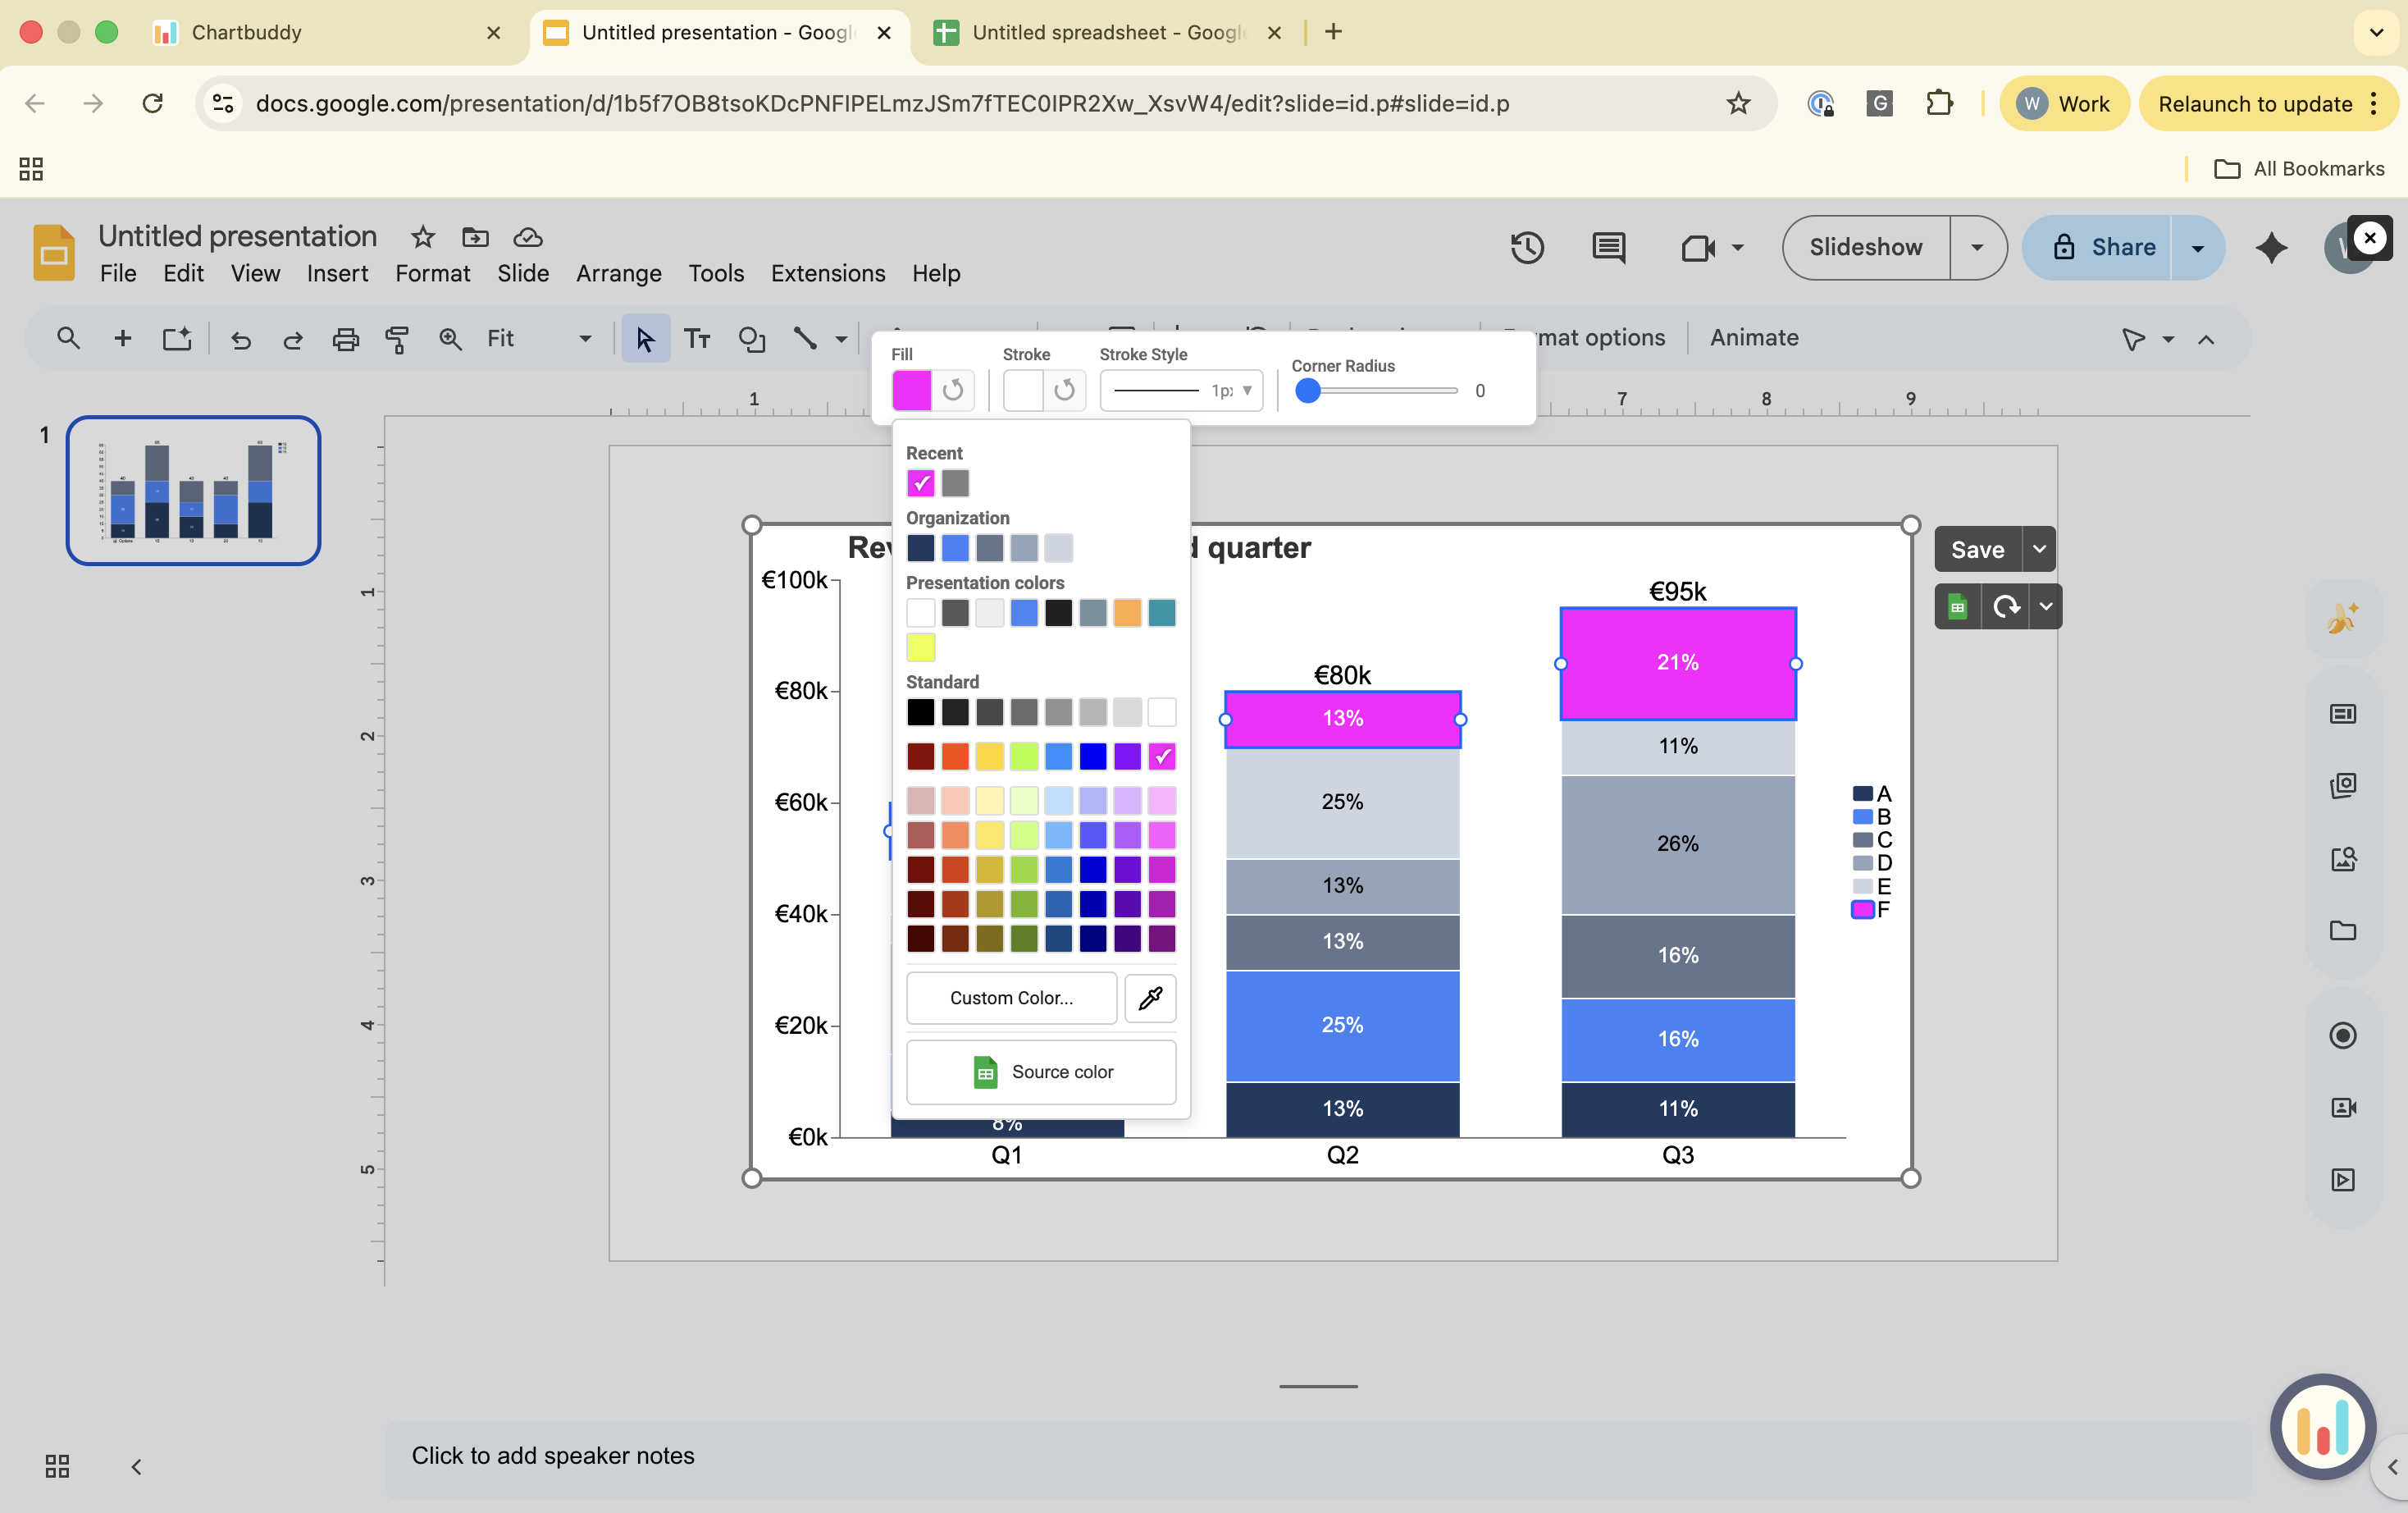Open the Custom Color dialog
2408x1513 pixels.
(x=1010, y=998)
